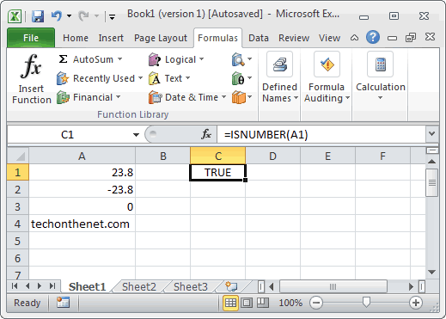The width and height of the screenshot is (446, 319).
Task: Open the Financial functions menu
Action: (x=89, y=97)
